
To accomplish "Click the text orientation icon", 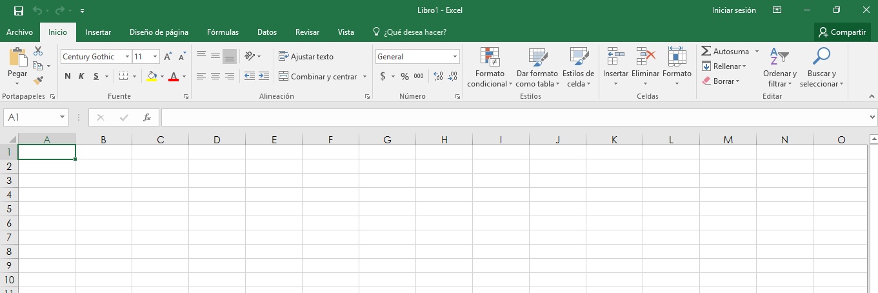I will [250, 56].
